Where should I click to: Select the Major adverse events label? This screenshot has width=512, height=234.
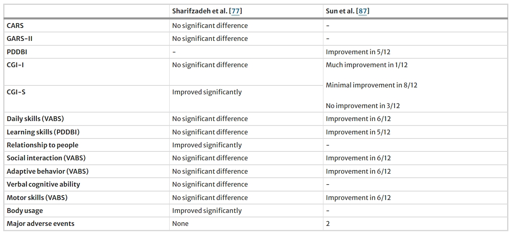point(40,223)
